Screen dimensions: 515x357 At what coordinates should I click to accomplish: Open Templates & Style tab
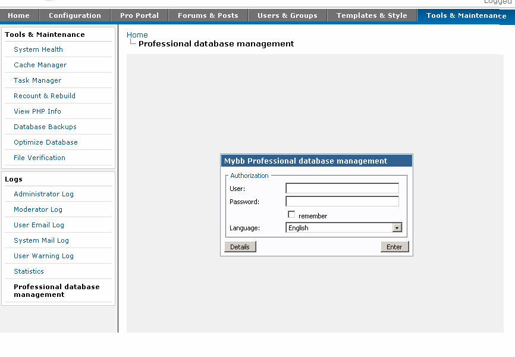372,15
